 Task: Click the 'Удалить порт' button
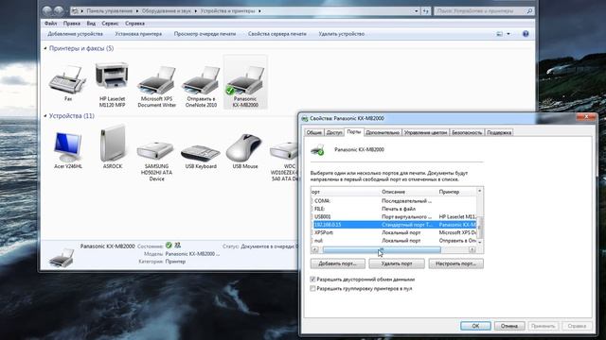point(397,263)
